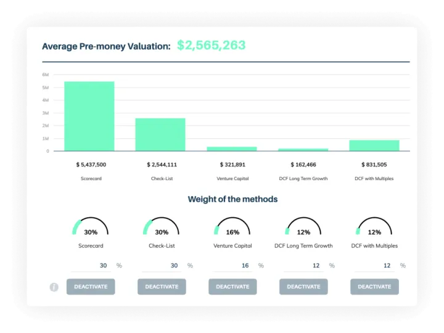Viewport: 444px width, 333px height.
Task: Edit the Scorecard weight percentage field
Action: coord(91,266)
